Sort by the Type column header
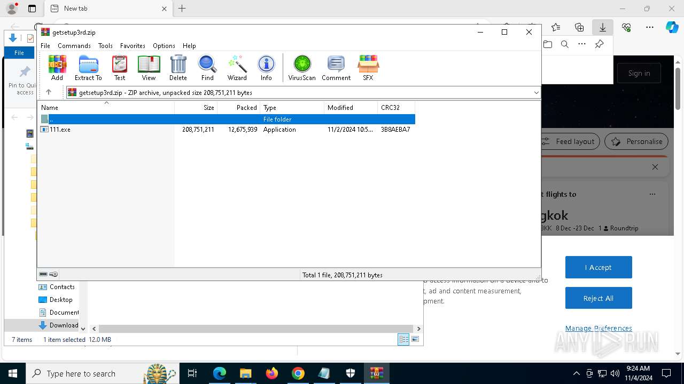This screenshot has width=684, height=384. pyautogui.click(x=292, y=108)
